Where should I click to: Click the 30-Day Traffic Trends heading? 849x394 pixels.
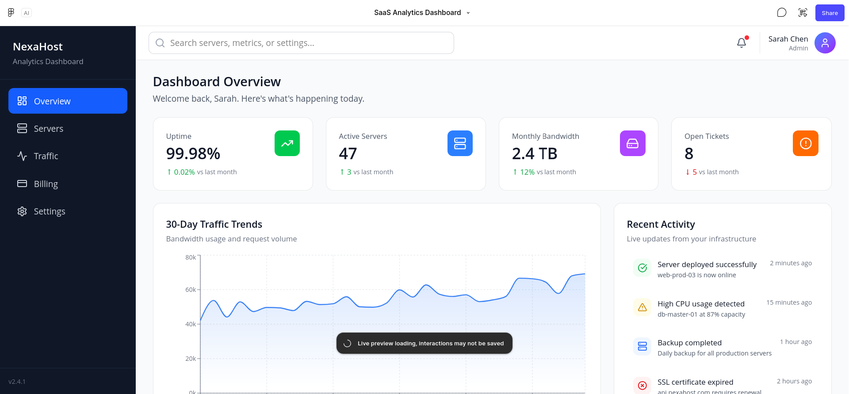coord(214,224)
